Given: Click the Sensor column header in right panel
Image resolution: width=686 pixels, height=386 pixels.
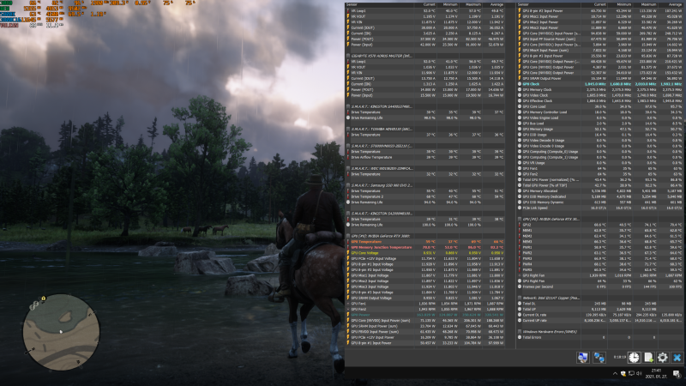Looking at the screenshot, I should click(523, 5).
